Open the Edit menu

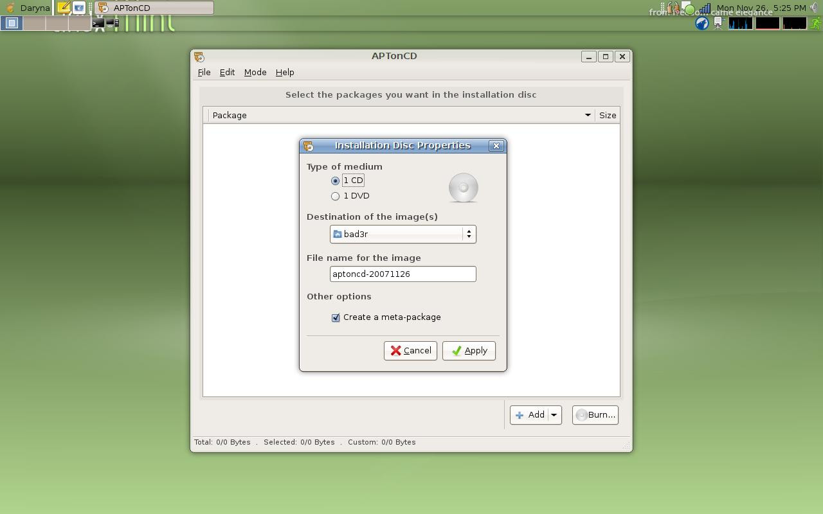[x=227, y=72]
